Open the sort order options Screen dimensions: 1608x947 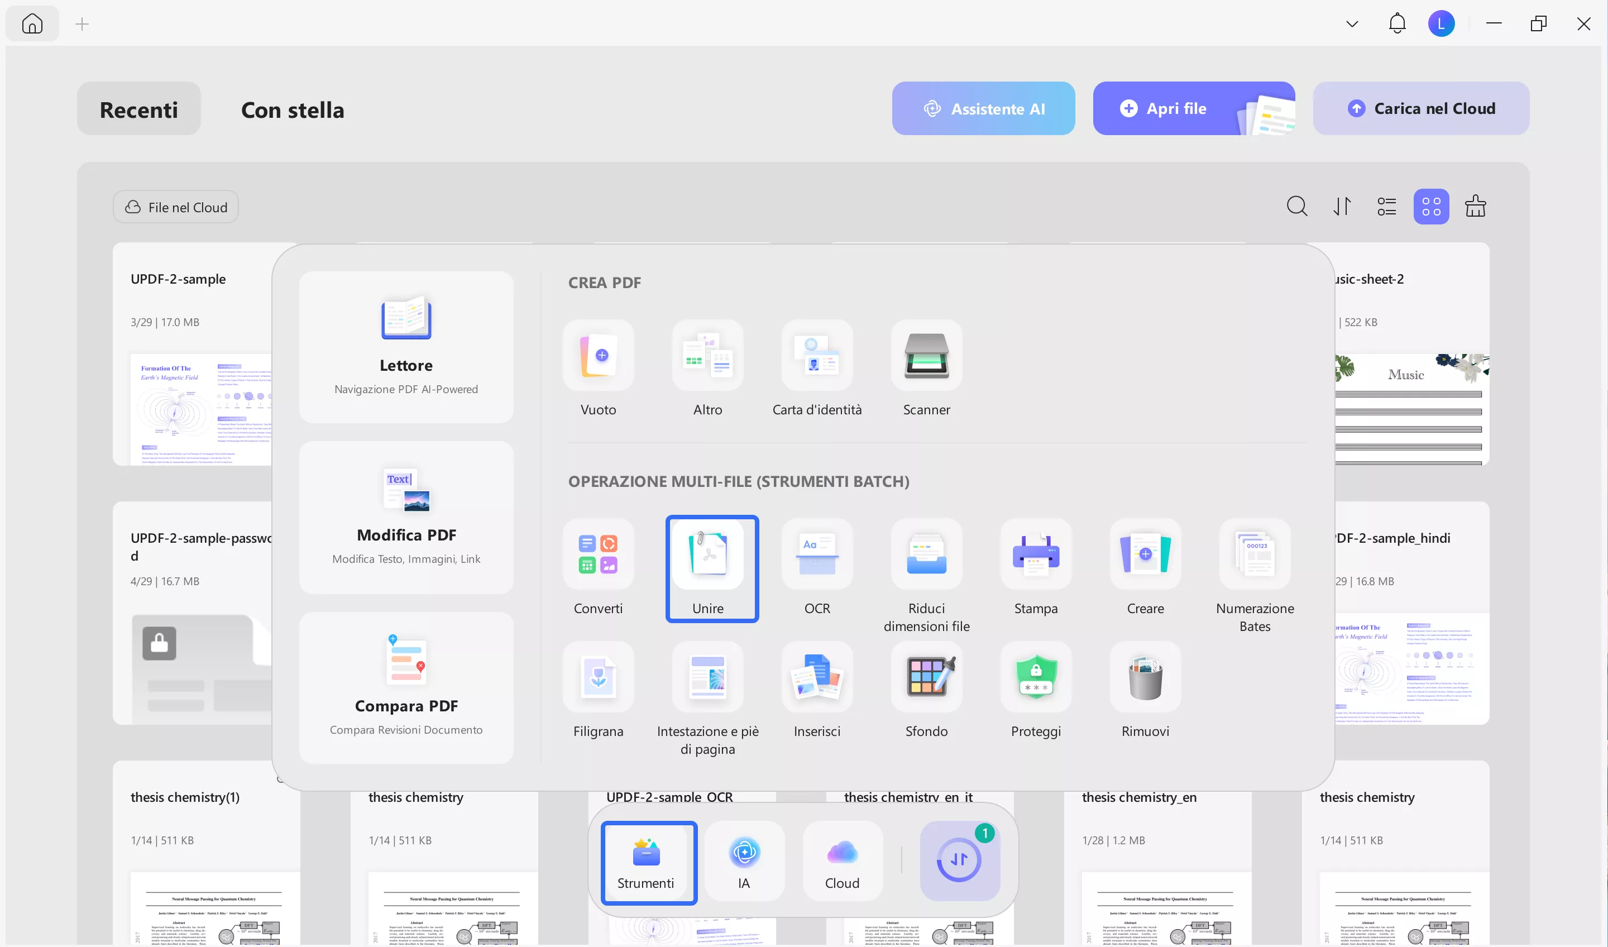1342,207
